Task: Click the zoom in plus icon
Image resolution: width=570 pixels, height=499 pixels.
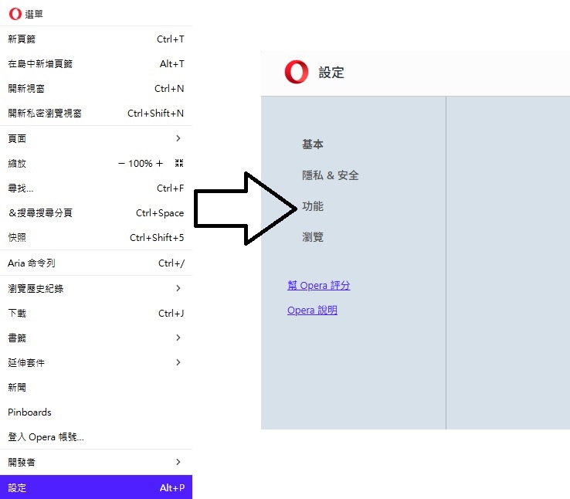Action: 159,164
